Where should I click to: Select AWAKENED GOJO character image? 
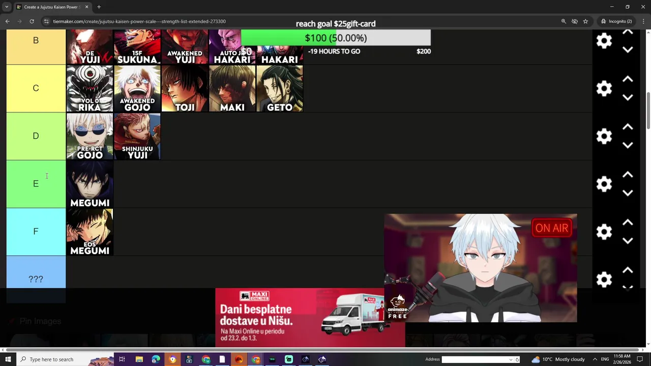(137, 88)
